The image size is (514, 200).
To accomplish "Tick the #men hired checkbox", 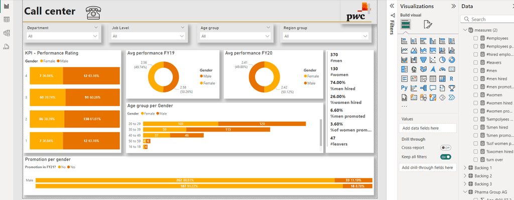I will coord(475,79).
